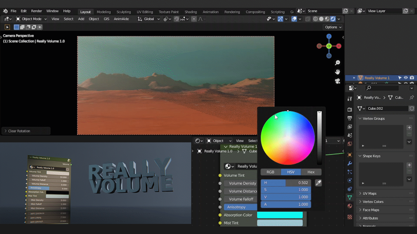The width and height of the screenshot is (417, 234).
Task: Add a new shape key with plus
Action: pos(409,165)
